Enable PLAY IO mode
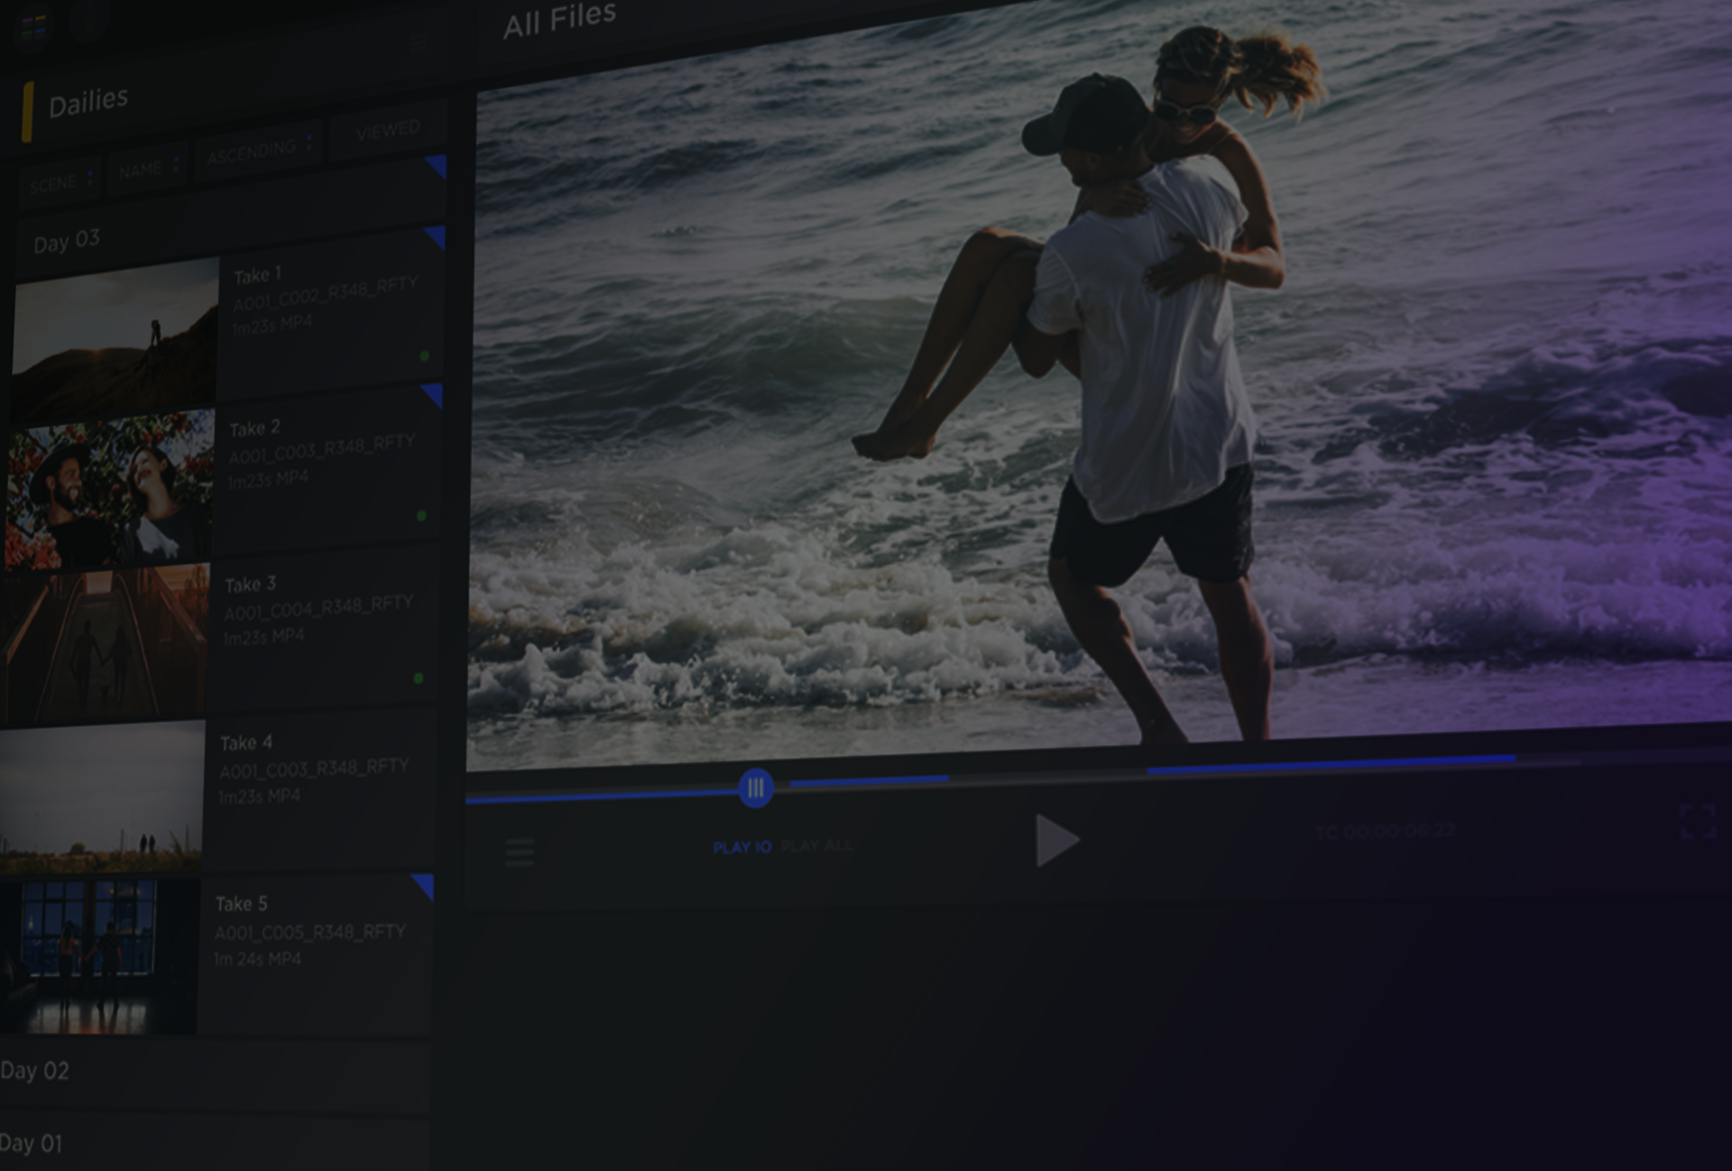Screen dimensions: 1732x1171 (x=742, y=847)
